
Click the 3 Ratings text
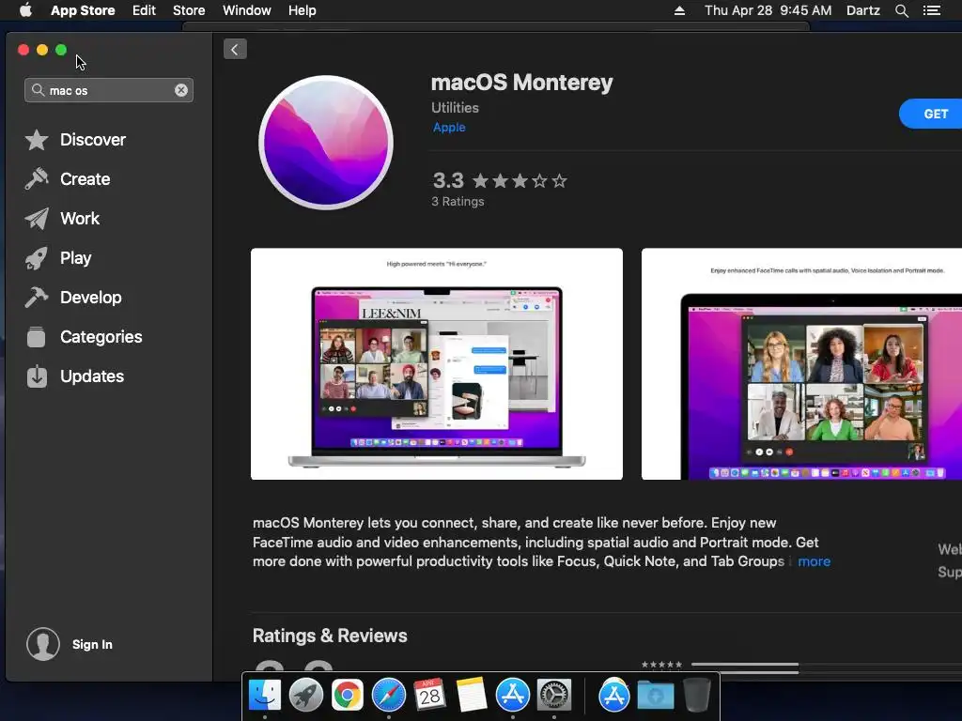click(458, 201)
